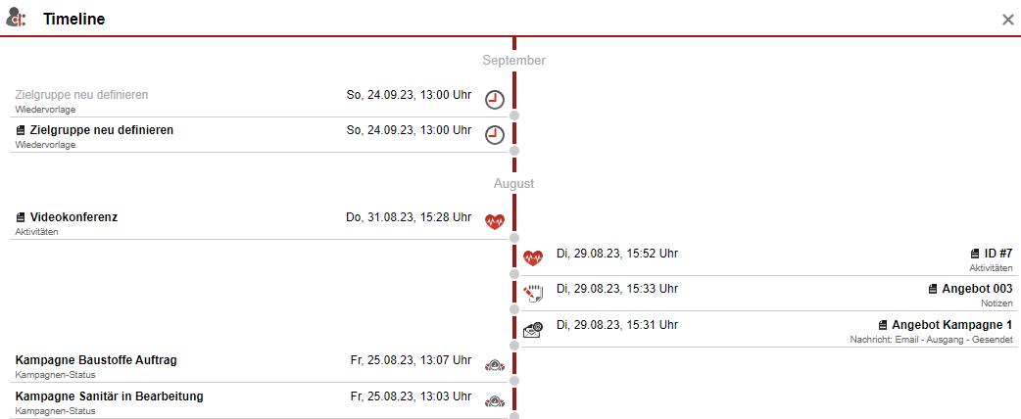Click the heart activity icon next to Videokonferenz
The image size is (1021, 419).
coord(495,221)
